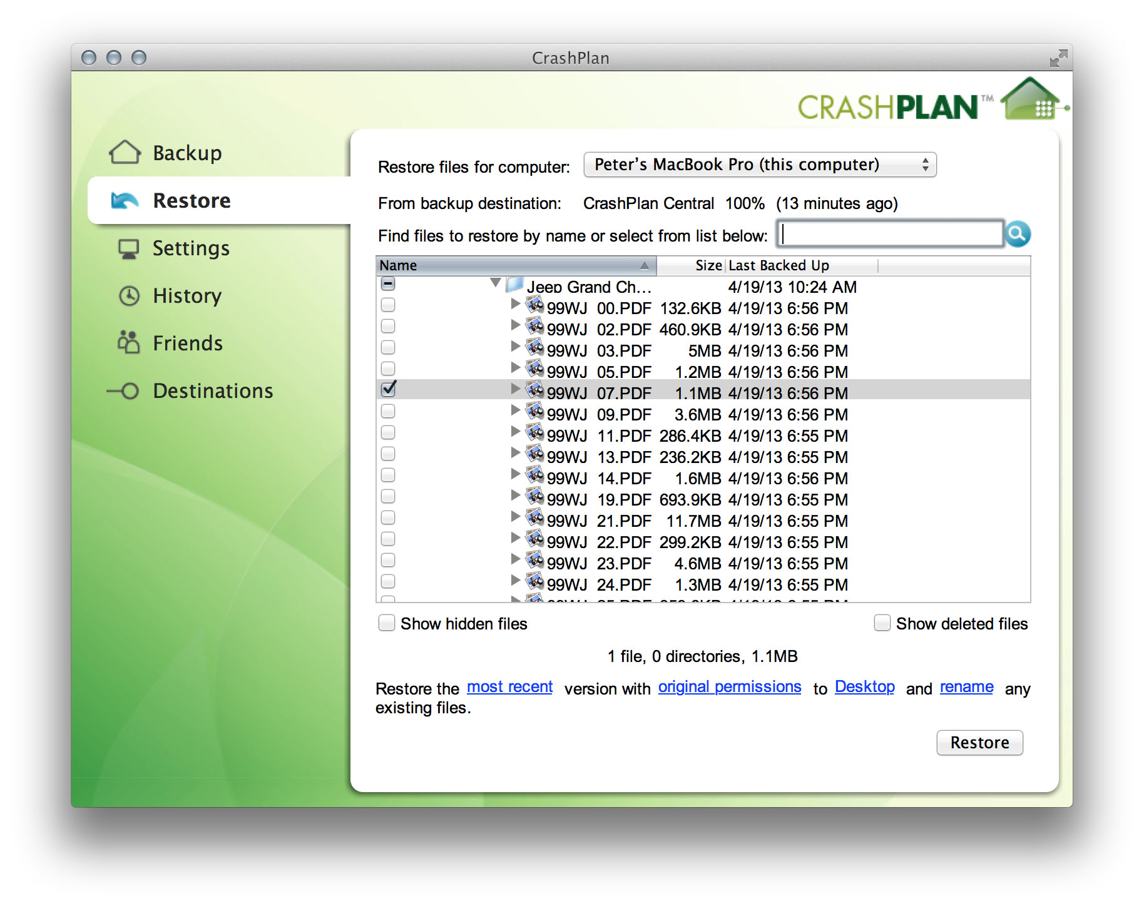
Task: Click the most recent version link
Action: [509, 687]
